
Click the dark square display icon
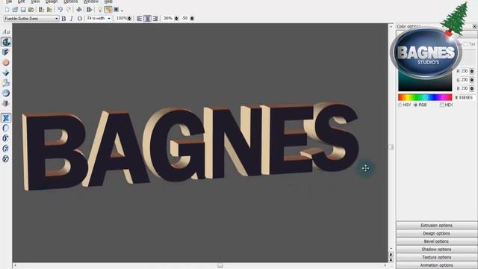(117, 10)
